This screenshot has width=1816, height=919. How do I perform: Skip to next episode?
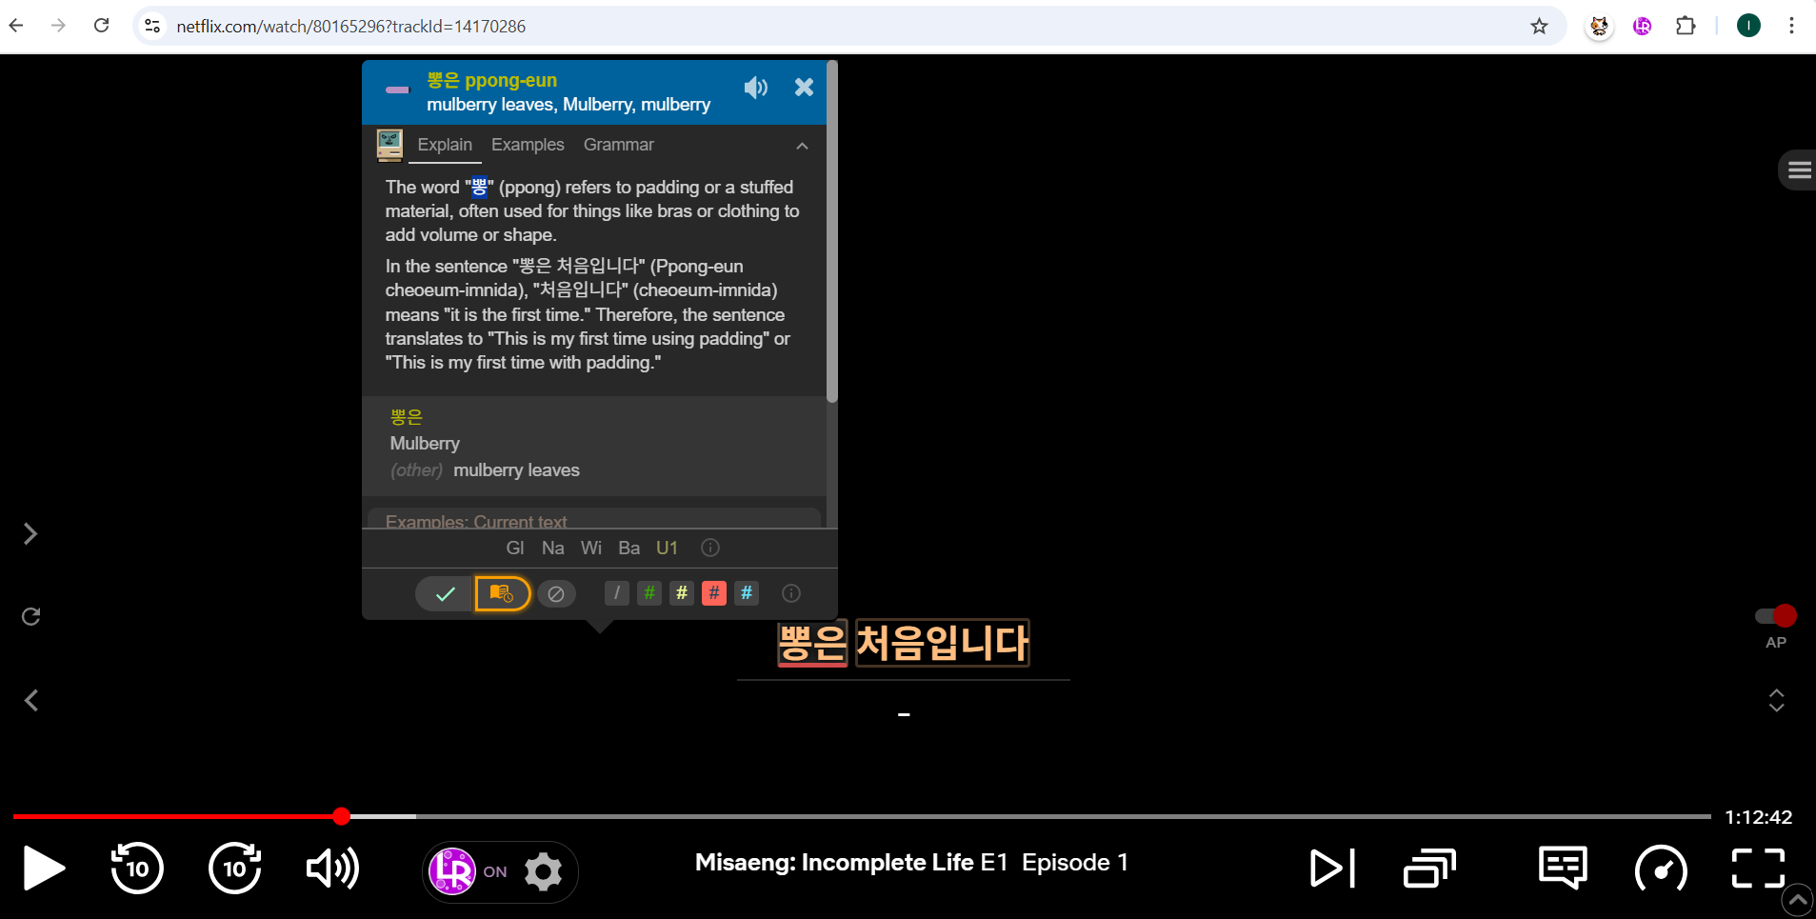[x=1332, y=869]
